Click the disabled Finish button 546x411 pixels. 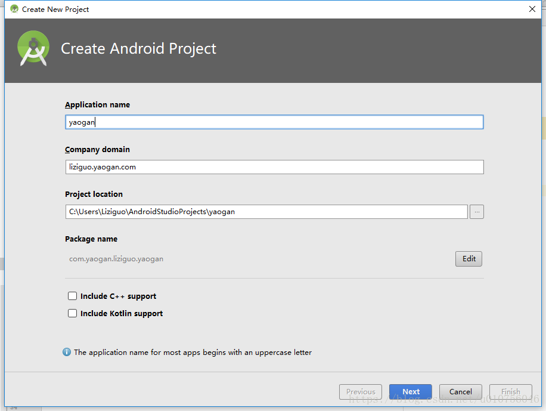click(x=511, y=391)
